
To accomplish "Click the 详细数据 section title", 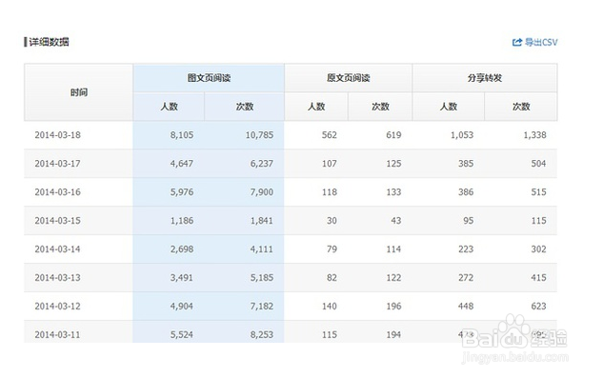I will tap(49, 42).
